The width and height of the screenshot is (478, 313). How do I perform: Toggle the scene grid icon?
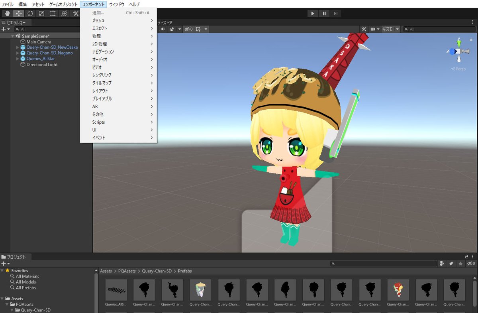pyautogui.click(x=198, y=29)
